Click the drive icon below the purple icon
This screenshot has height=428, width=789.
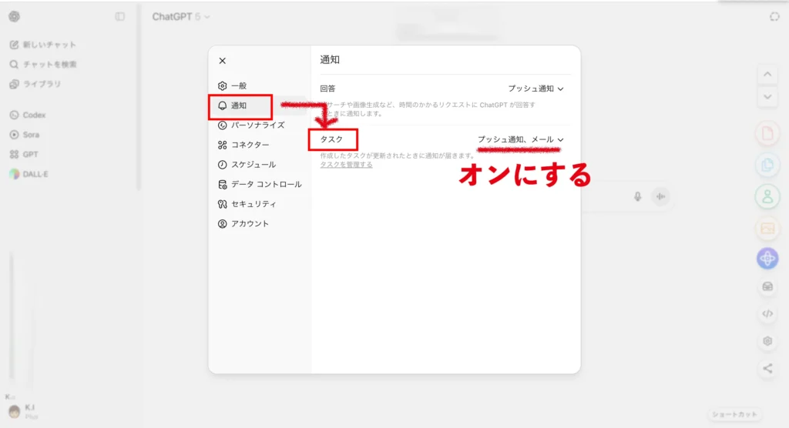click(x=767, y=286)
